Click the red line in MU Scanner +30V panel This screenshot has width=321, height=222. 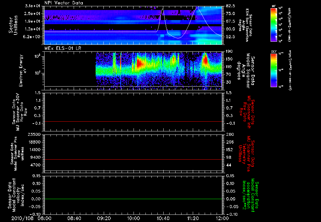pyautogui.click(x=133, y=121)
